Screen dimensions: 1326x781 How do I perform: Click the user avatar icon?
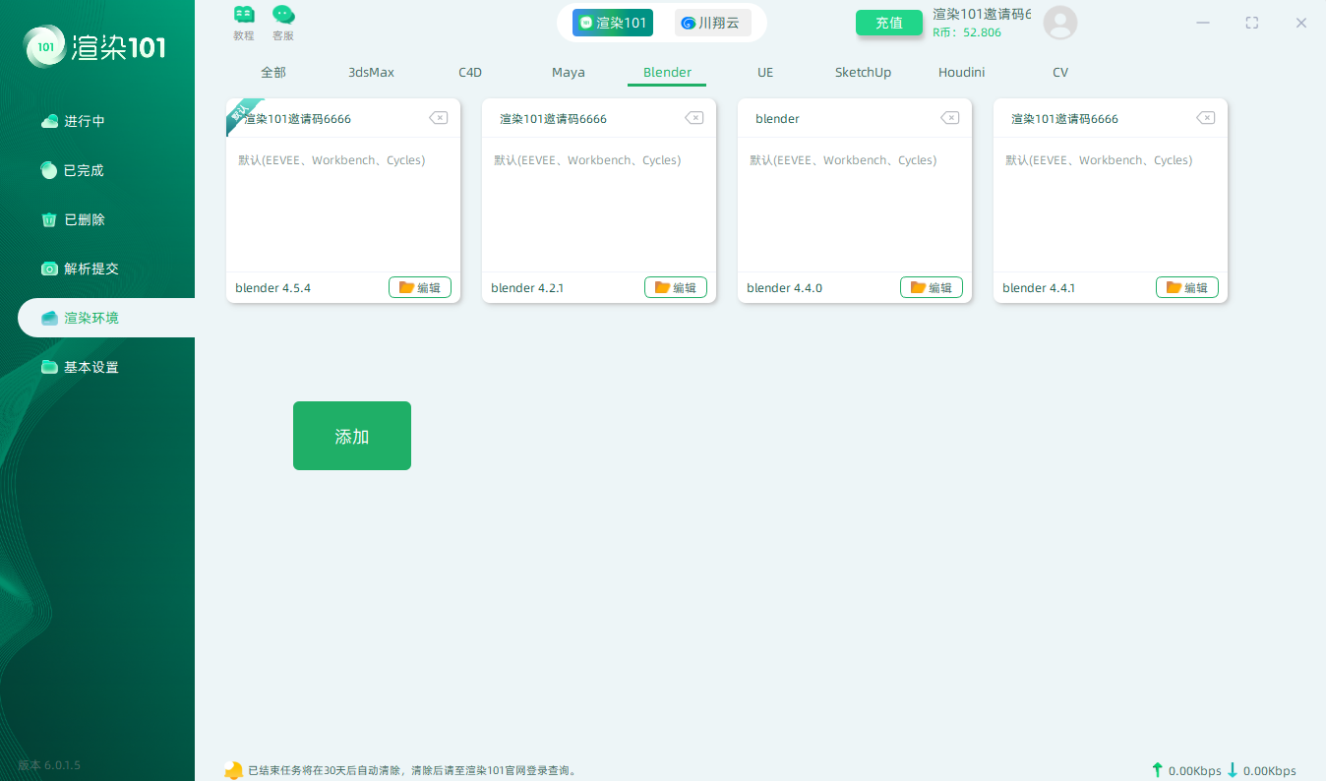[x=1060, y=23]
